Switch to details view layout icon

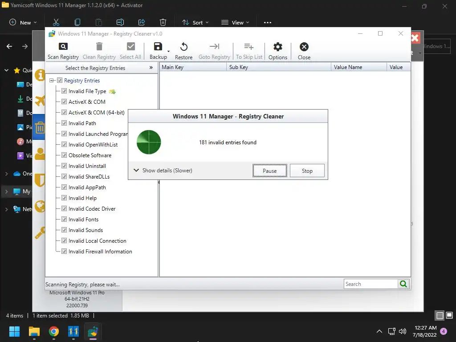click(440, 316)
